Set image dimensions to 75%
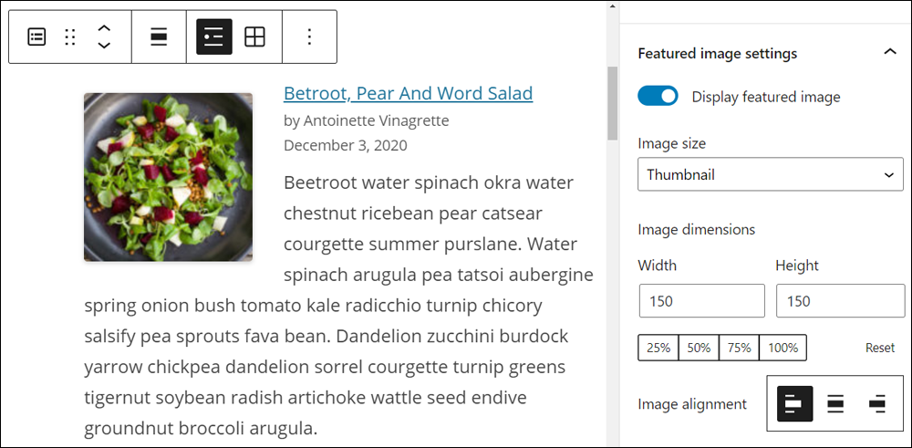Image resolution: width=912 pixels, height=448 pixels. click(x=739, y=348)
